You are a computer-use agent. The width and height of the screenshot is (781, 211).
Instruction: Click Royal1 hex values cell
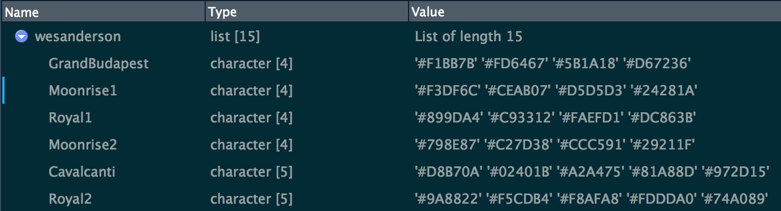pos(554,118)
